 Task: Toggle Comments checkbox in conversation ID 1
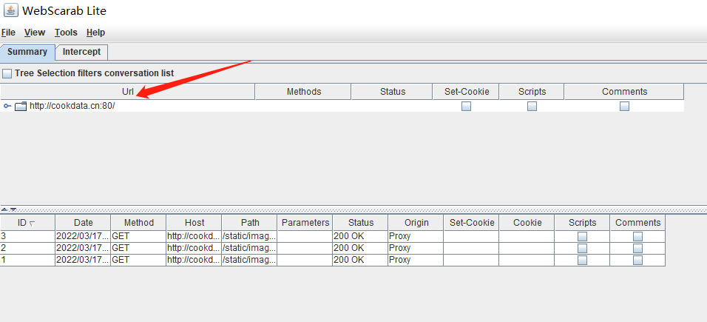pyautogui.click(x=638, y=260)
